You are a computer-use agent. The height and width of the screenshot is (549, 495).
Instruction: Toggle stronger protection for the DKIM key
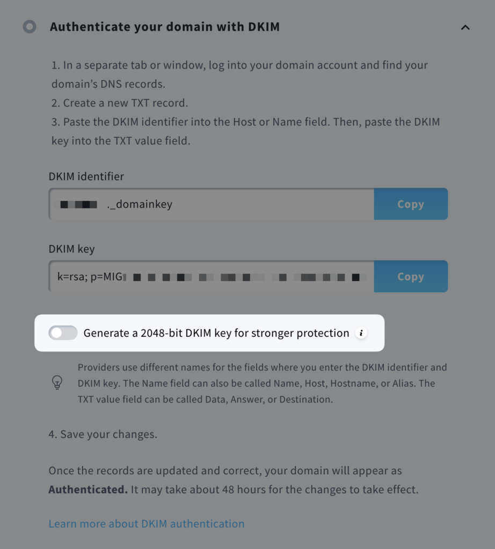pyautogui.click(x=63, y=333)
